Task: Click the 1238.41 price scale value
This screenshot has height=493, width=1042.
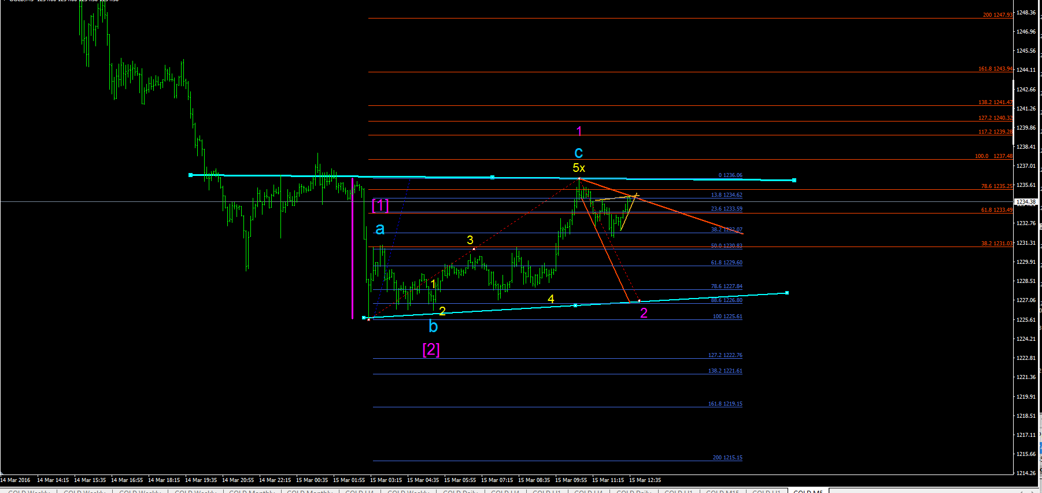Action: click(x=1026, y=147)
